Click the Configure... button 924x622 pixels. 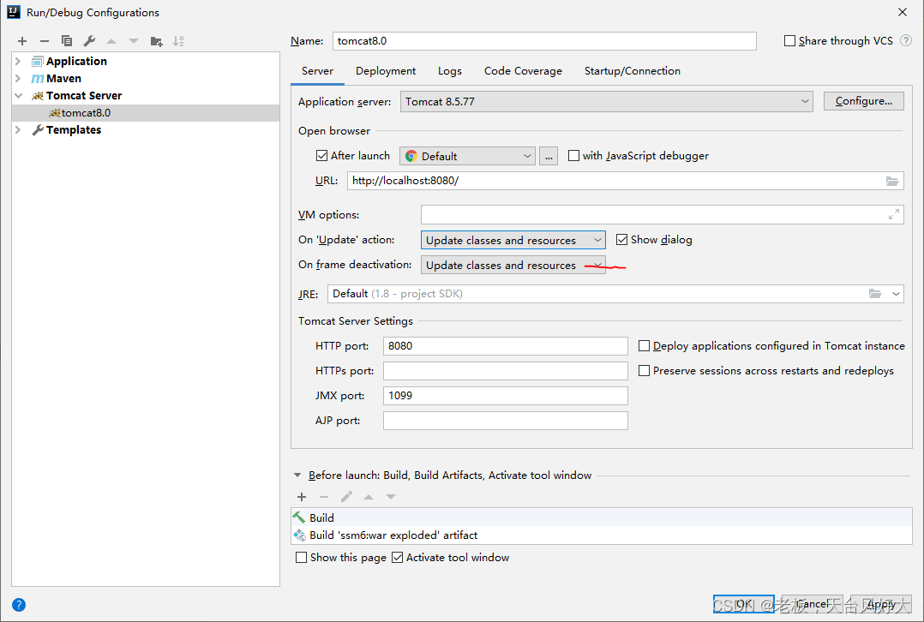coord(864,101)
